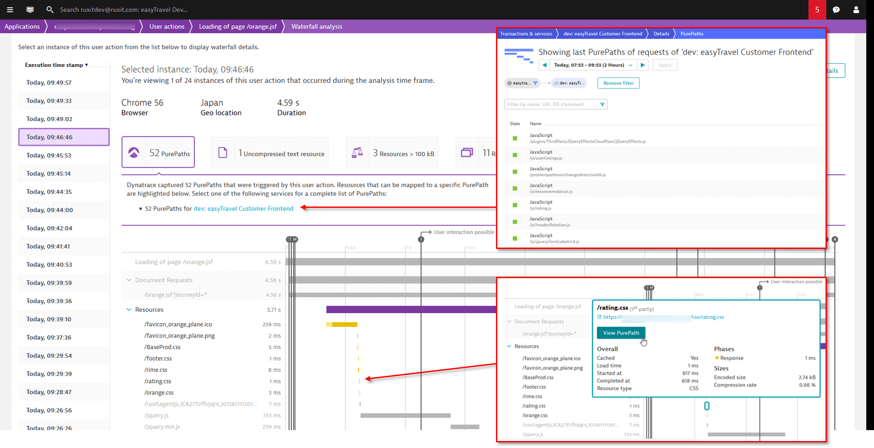Viewport: 874px width, 448px height.
Task: Open the hamburger navigation menu
Action: point(10,10)
